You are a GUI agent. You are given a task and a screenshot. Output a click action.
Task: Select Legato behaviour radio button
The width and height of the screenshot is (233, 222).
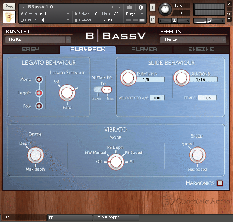[x=39, y=93]
